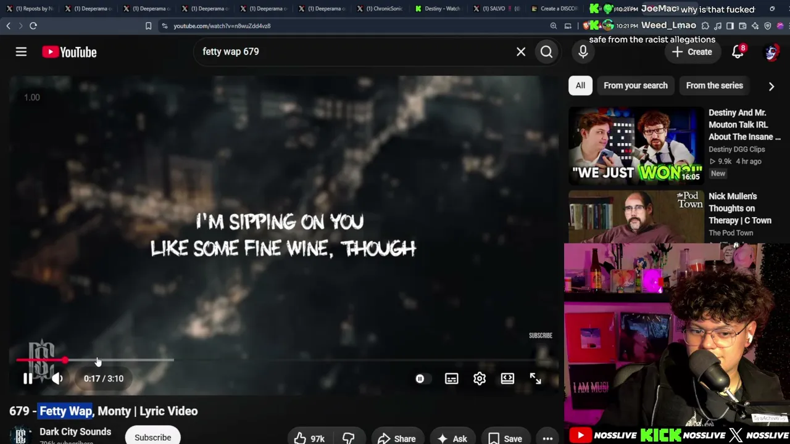Viewport: 790px width, 444px height.
Task: Enter full screen mode
Action: [535, 379]
